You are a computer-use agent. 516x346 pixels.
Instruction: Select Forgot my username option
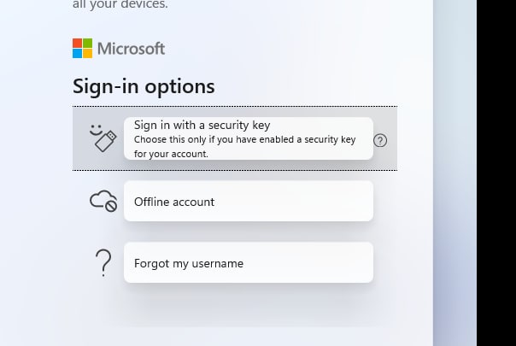pos(249,262)
